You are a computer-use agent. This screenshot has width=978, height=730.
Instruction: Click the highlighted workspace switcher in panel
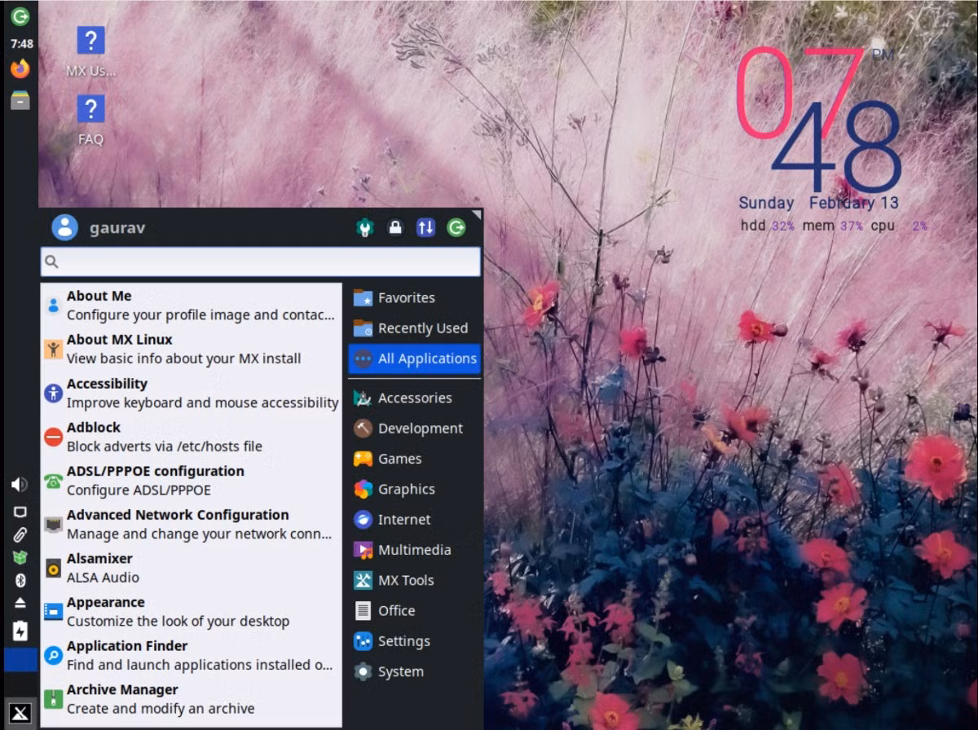click(x=20, y=660)
